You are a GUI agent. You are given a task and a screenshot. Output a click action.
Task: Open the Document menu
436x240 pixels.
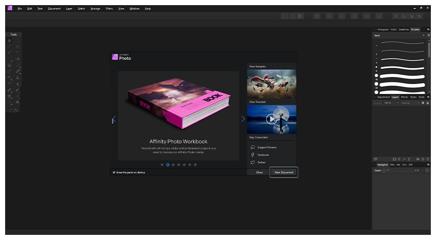click(x=54, y=9)
